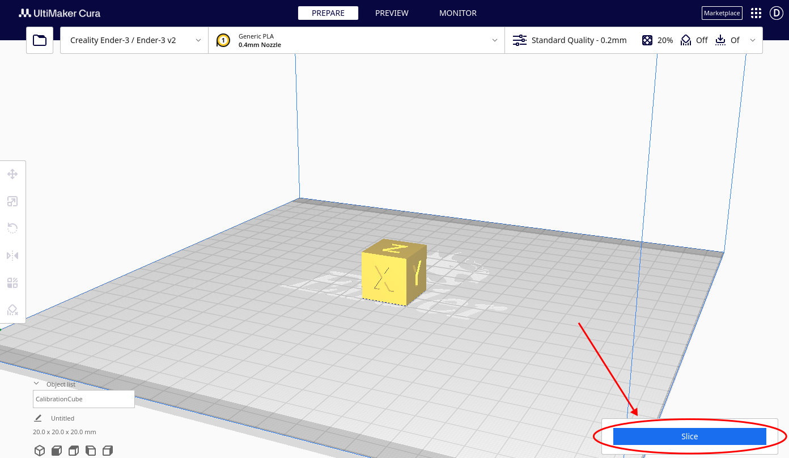Open the Marketplace
Viewport: 789px width, 458px height.
[x=722, y=13]
